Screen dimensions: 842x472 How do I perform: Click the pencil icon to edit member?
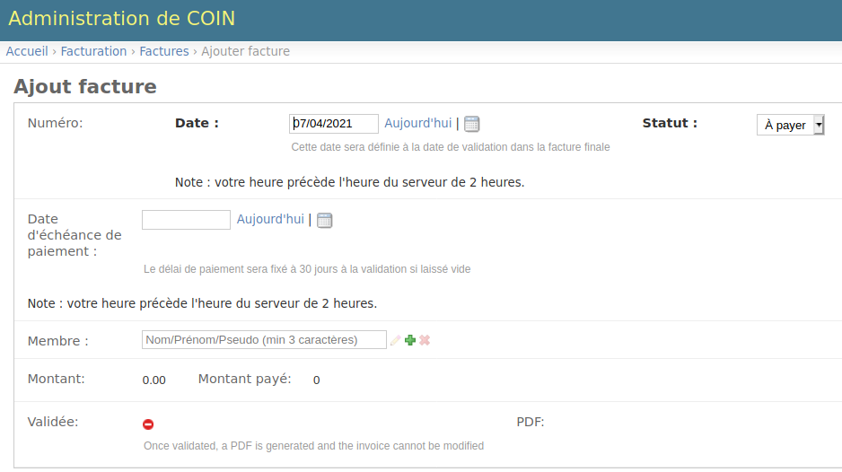395,341
